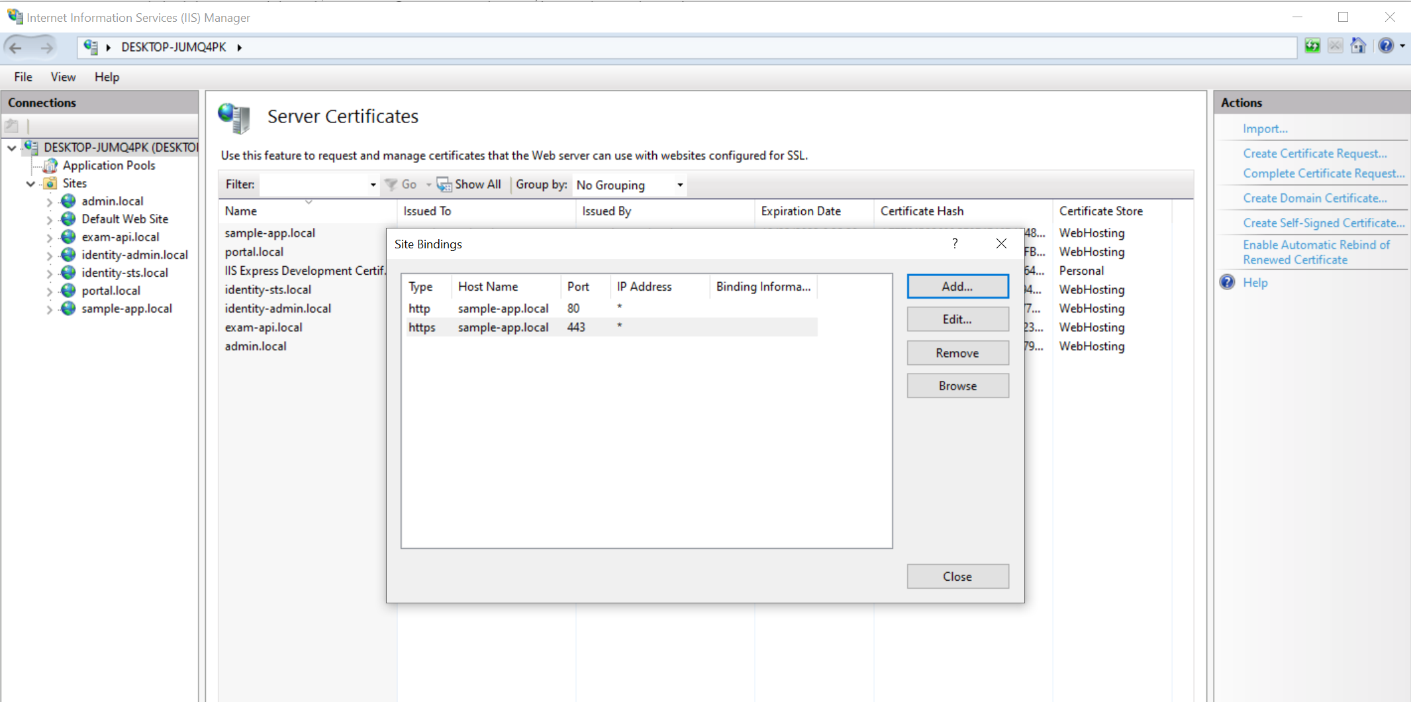This screenshot has width=1411, height=702.
Task: Open the Filter dropdown arrow
Action: [373, 185]
